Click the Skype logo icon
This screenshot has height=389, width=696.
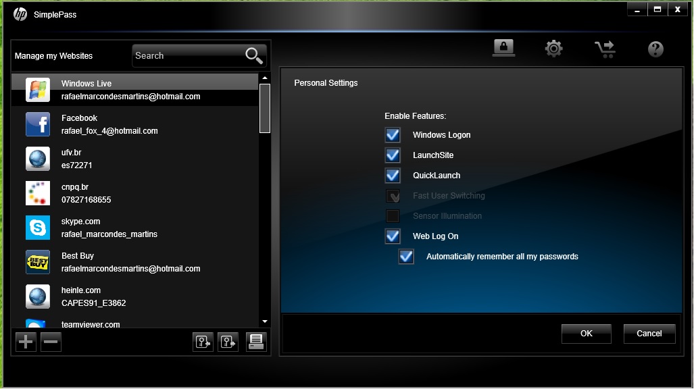(38, 228)
